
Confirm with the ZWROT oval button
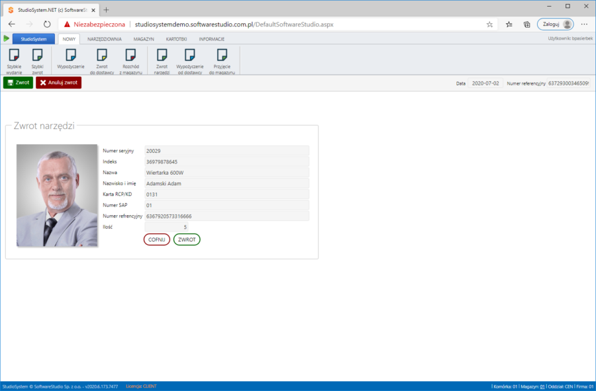(187, 239)
